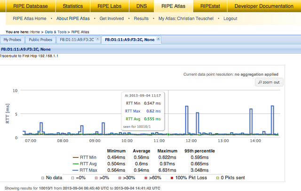Select the F8:D1:11:A9:F3:2C probe tab
Image resolution: width=301 pixels, height=191 pixels.
coord(77,40)
